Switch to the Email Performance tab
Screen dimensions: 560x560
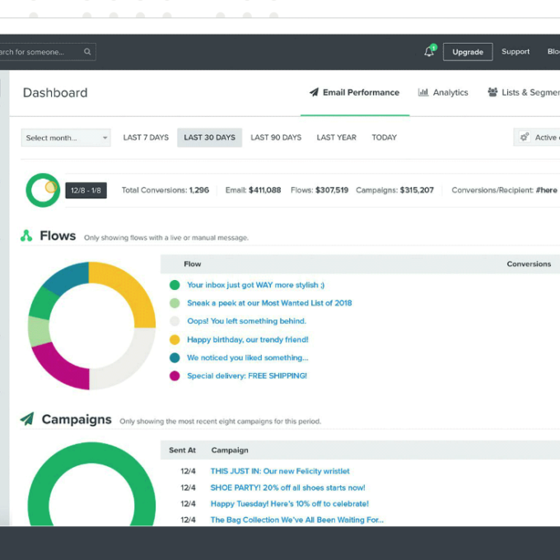354,92
